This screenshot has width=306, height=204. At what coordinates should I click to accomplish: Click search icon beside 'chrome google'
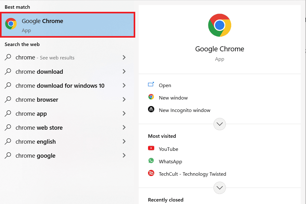point(8,155)
